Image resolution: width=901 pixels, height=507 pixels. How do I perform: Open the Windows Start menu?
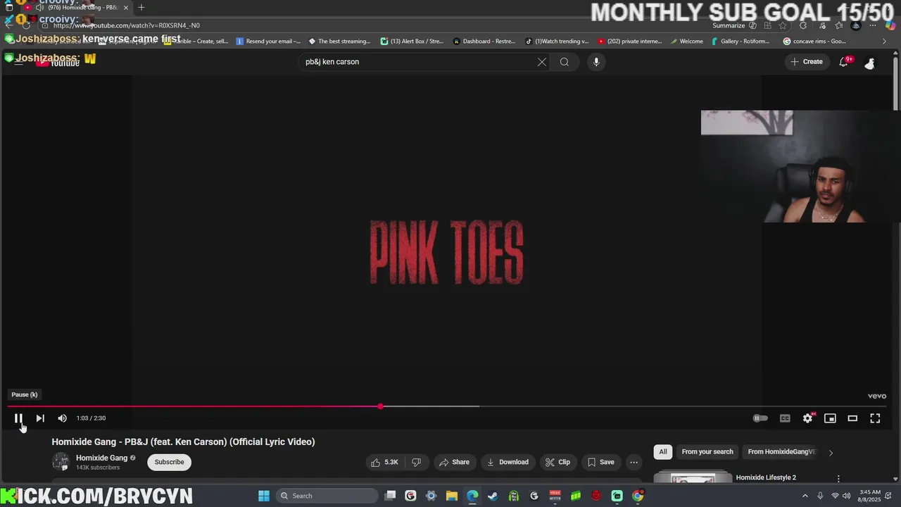[x=263, y=496]
